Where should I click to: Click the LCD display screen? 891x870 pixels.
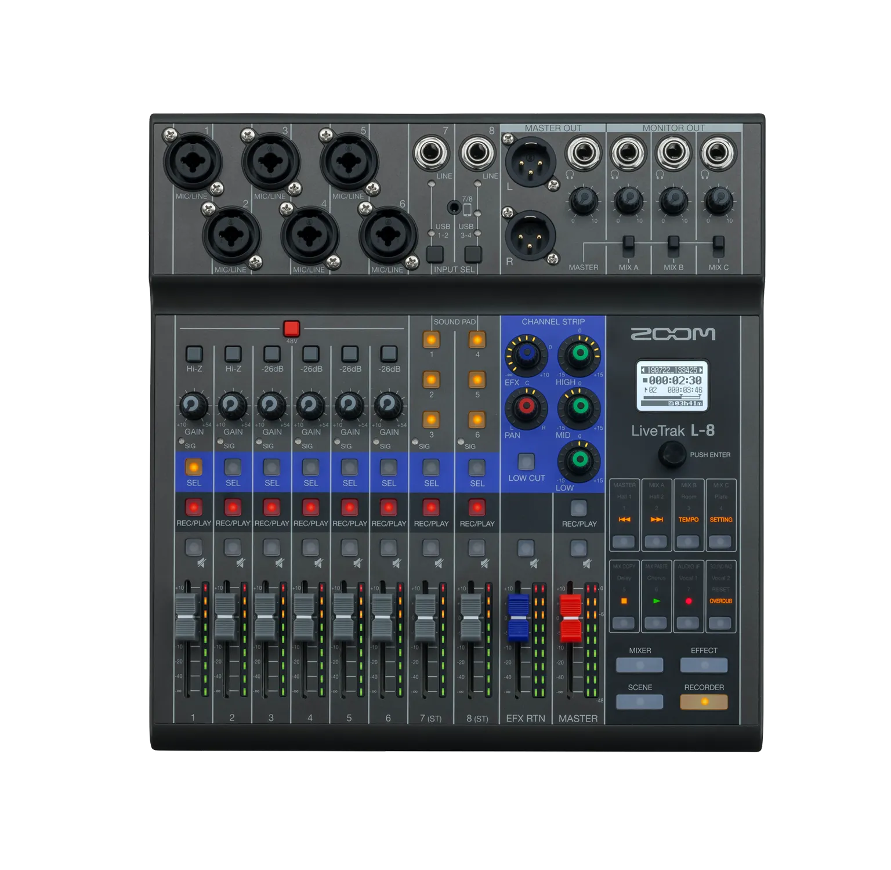pos(672,386)
